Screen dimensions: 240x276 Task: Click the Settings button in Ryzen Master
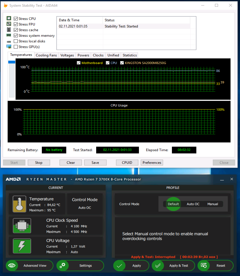coord(80,266)
